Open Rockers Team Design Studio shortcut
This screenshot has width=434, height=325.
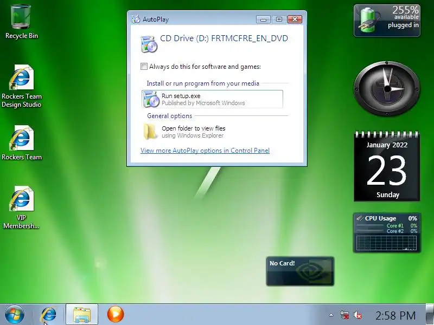[x=21, y=86]
